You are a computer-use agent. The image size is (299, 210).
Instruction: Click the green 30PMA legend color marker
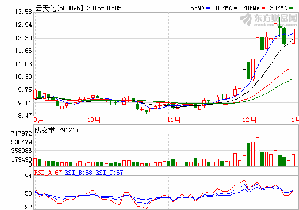coord(291,8)
